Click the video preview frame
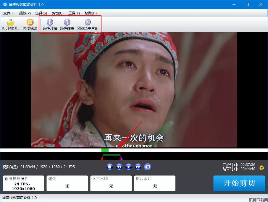The width and height of the screenshot is (268, 202). (134, 90)
